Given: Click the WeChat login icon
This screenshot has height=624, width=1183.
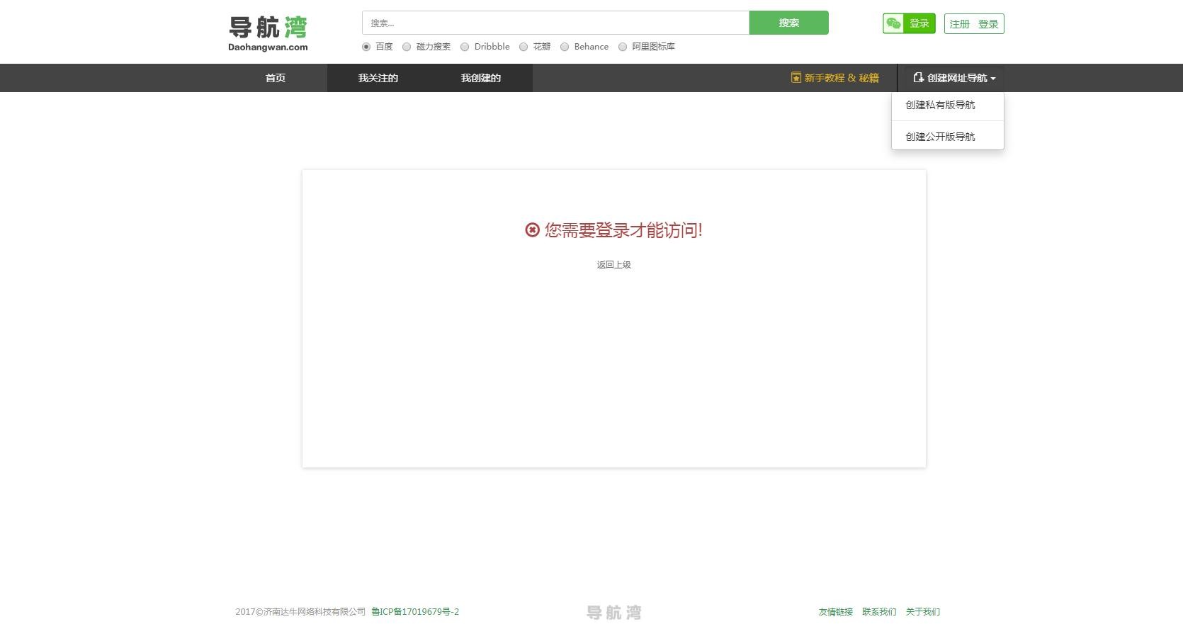Looking at the screenshot, I should coord(894,23).
